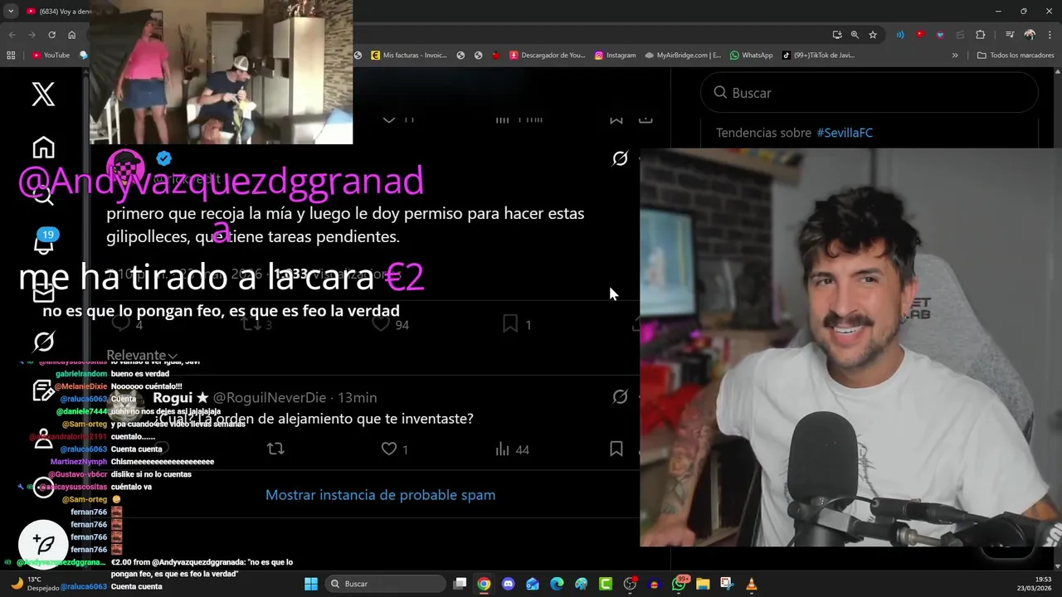Image resolution: width=1062 pixels, height=597 pixels.
Task: Open the profile icon in X sidebar
Action: 43,439
